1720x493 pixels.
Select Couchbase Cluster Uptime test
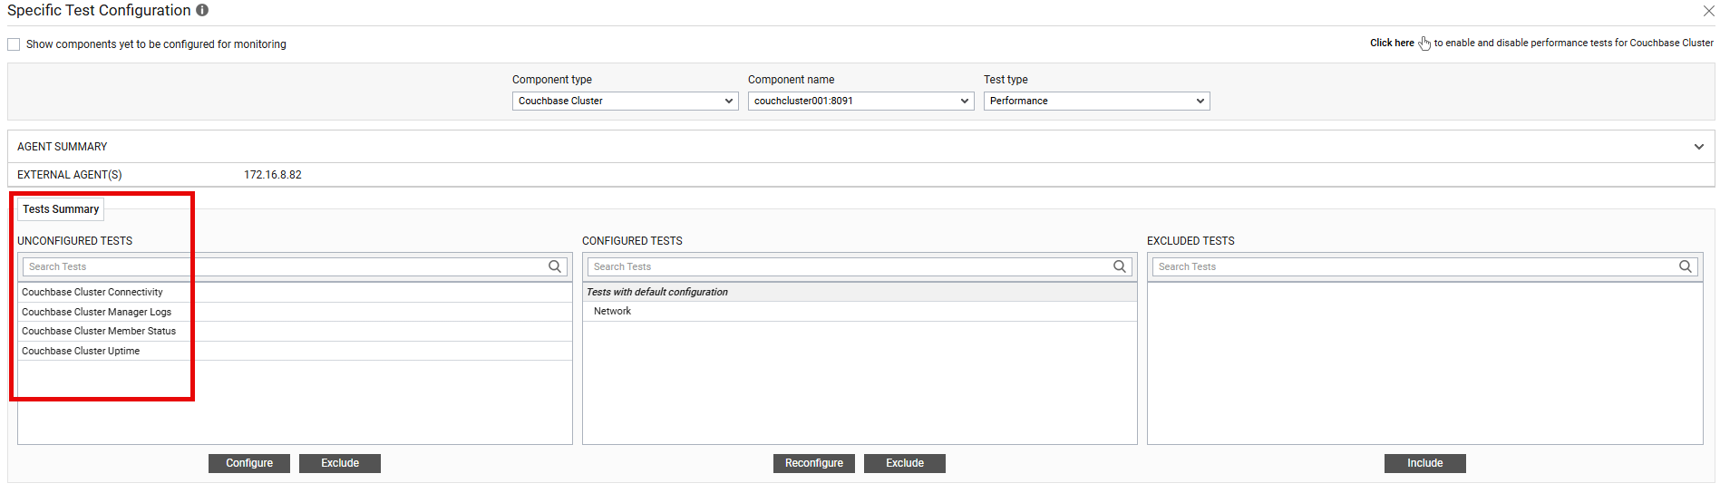pyautogui.click(x=81, y=351)
